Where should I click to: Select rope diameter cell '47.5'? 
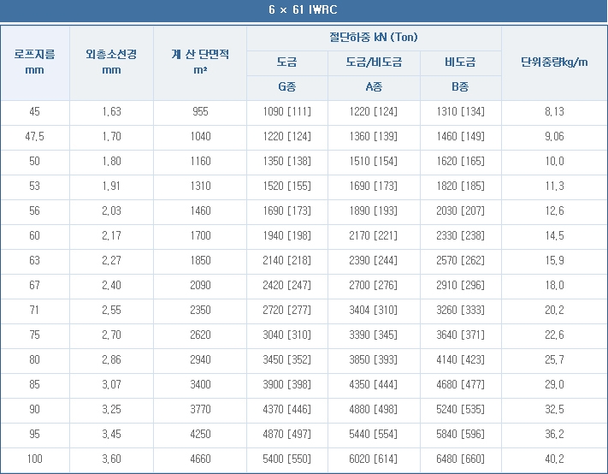tap(34, 137)
